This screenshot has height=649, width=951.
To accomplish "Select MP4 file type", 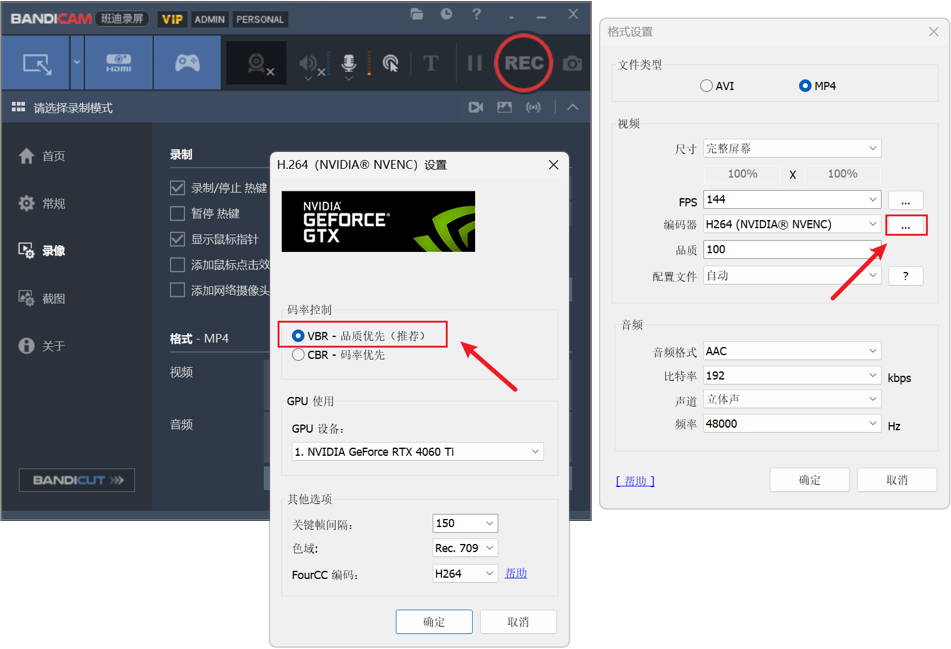I will tap(805, 86).
